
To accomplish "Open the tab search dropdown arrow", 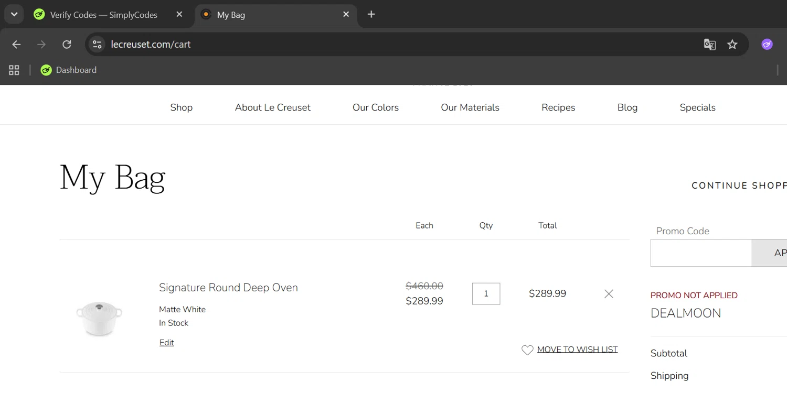I will (x=14, y=14).
